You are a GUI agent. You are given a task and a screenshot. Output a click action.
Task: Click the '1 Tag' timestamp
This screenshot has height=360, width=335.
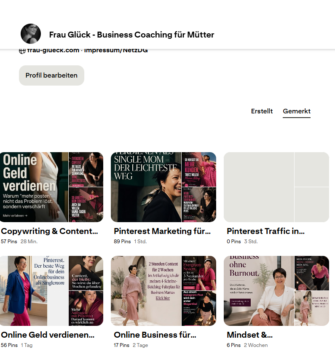tap(27, 345)
